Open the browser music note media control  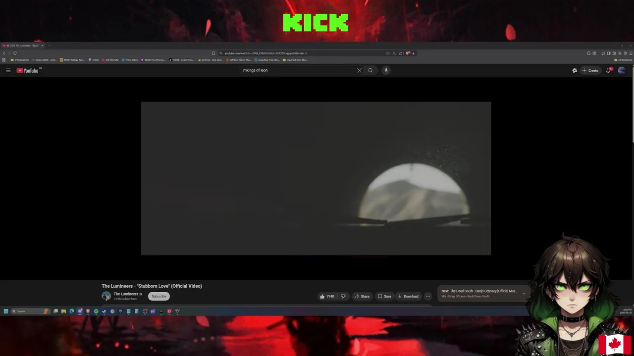point(603,53)
